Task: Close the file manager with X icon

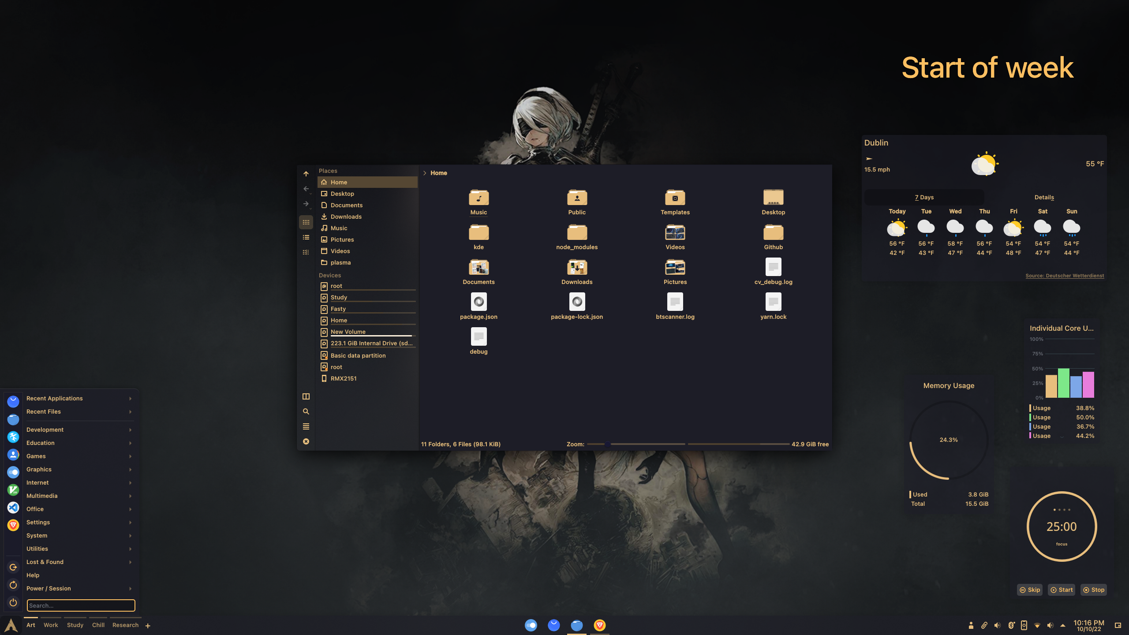Action: [306, 441]
